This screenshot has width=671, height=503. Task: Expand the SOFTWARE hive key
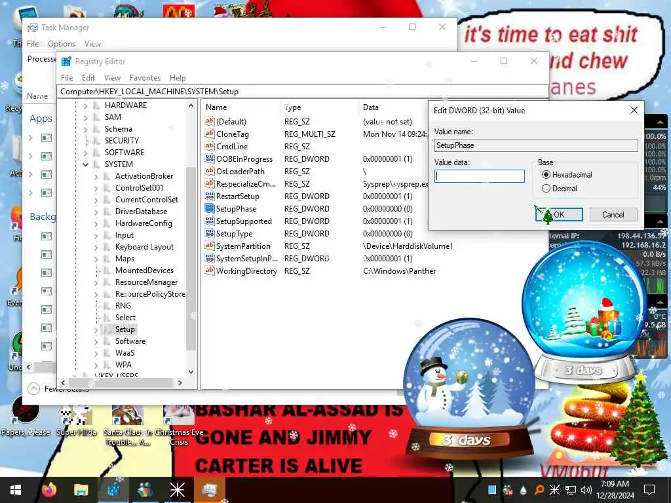[x=86, y=153]
